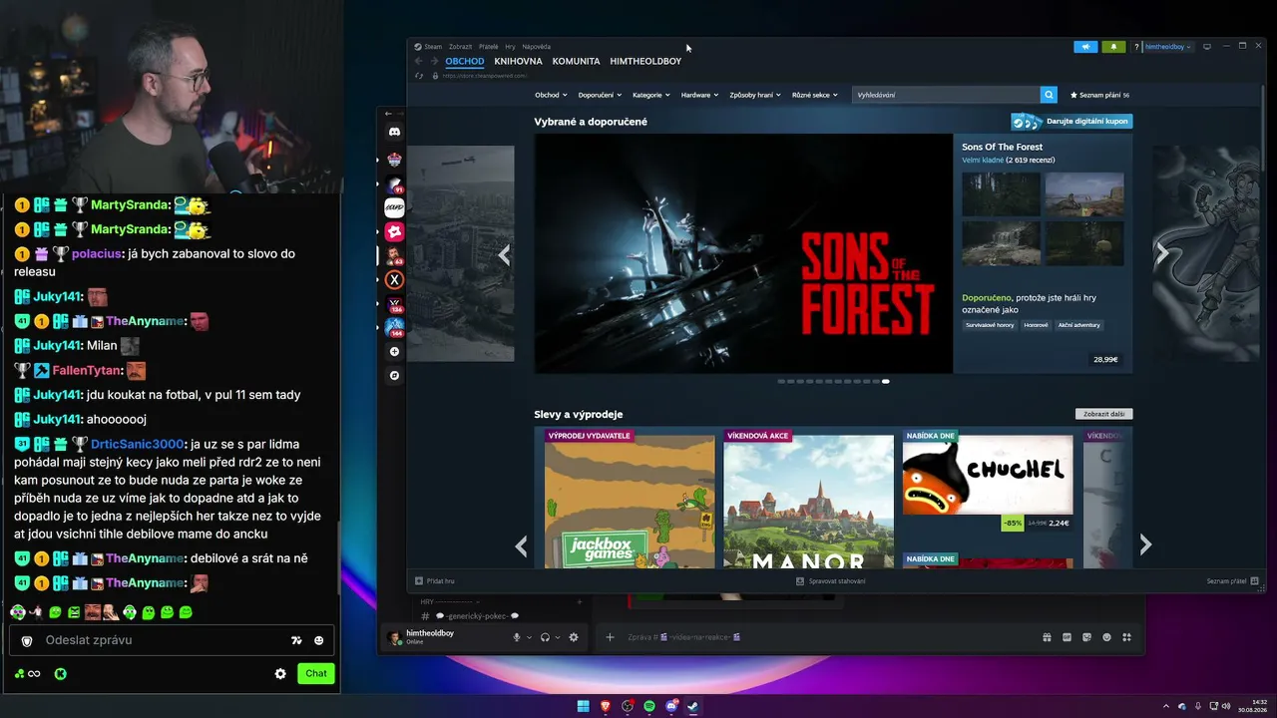Show previous featured game in carousel
Screen dimensions: 1277x718
coord(504,255)
